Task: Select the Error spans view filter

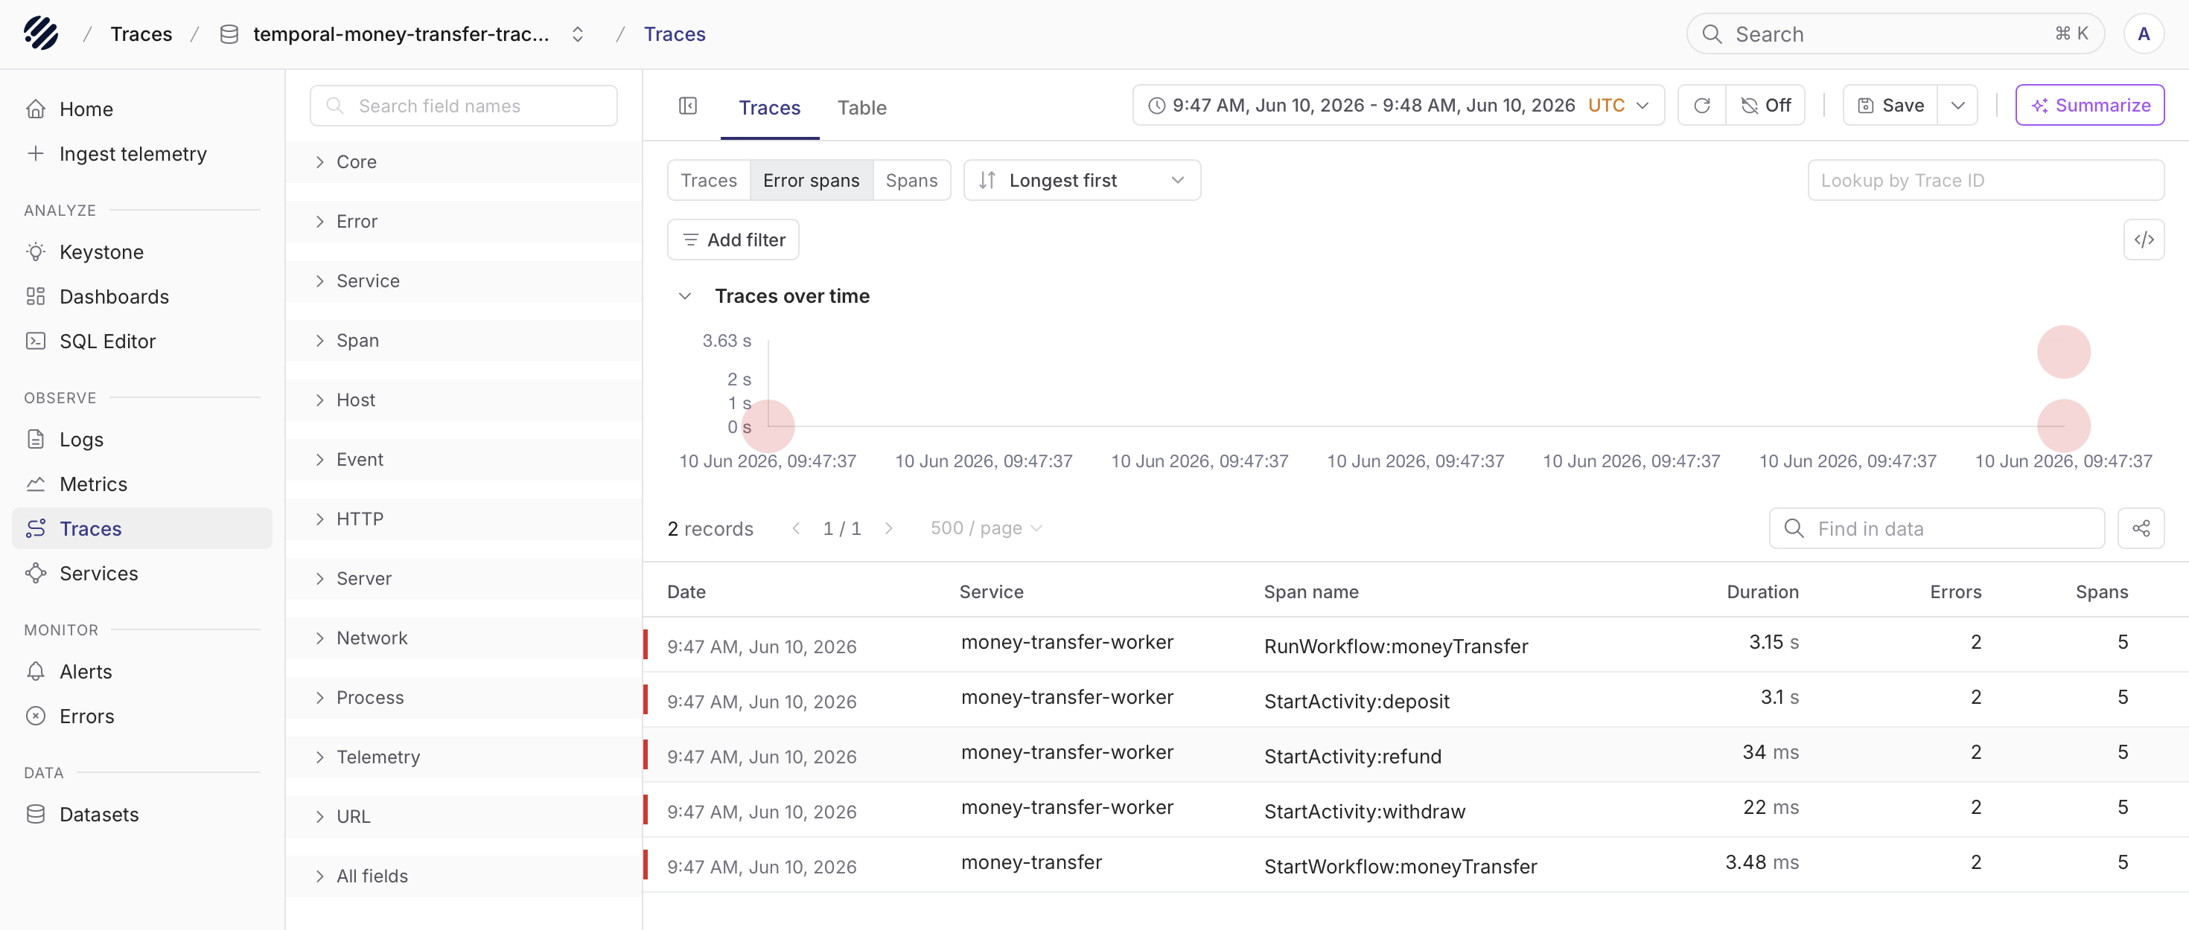Action: 811,180
